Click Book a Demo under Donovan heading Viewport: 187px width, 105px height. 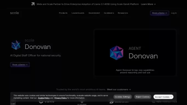(x=20, y=65)
